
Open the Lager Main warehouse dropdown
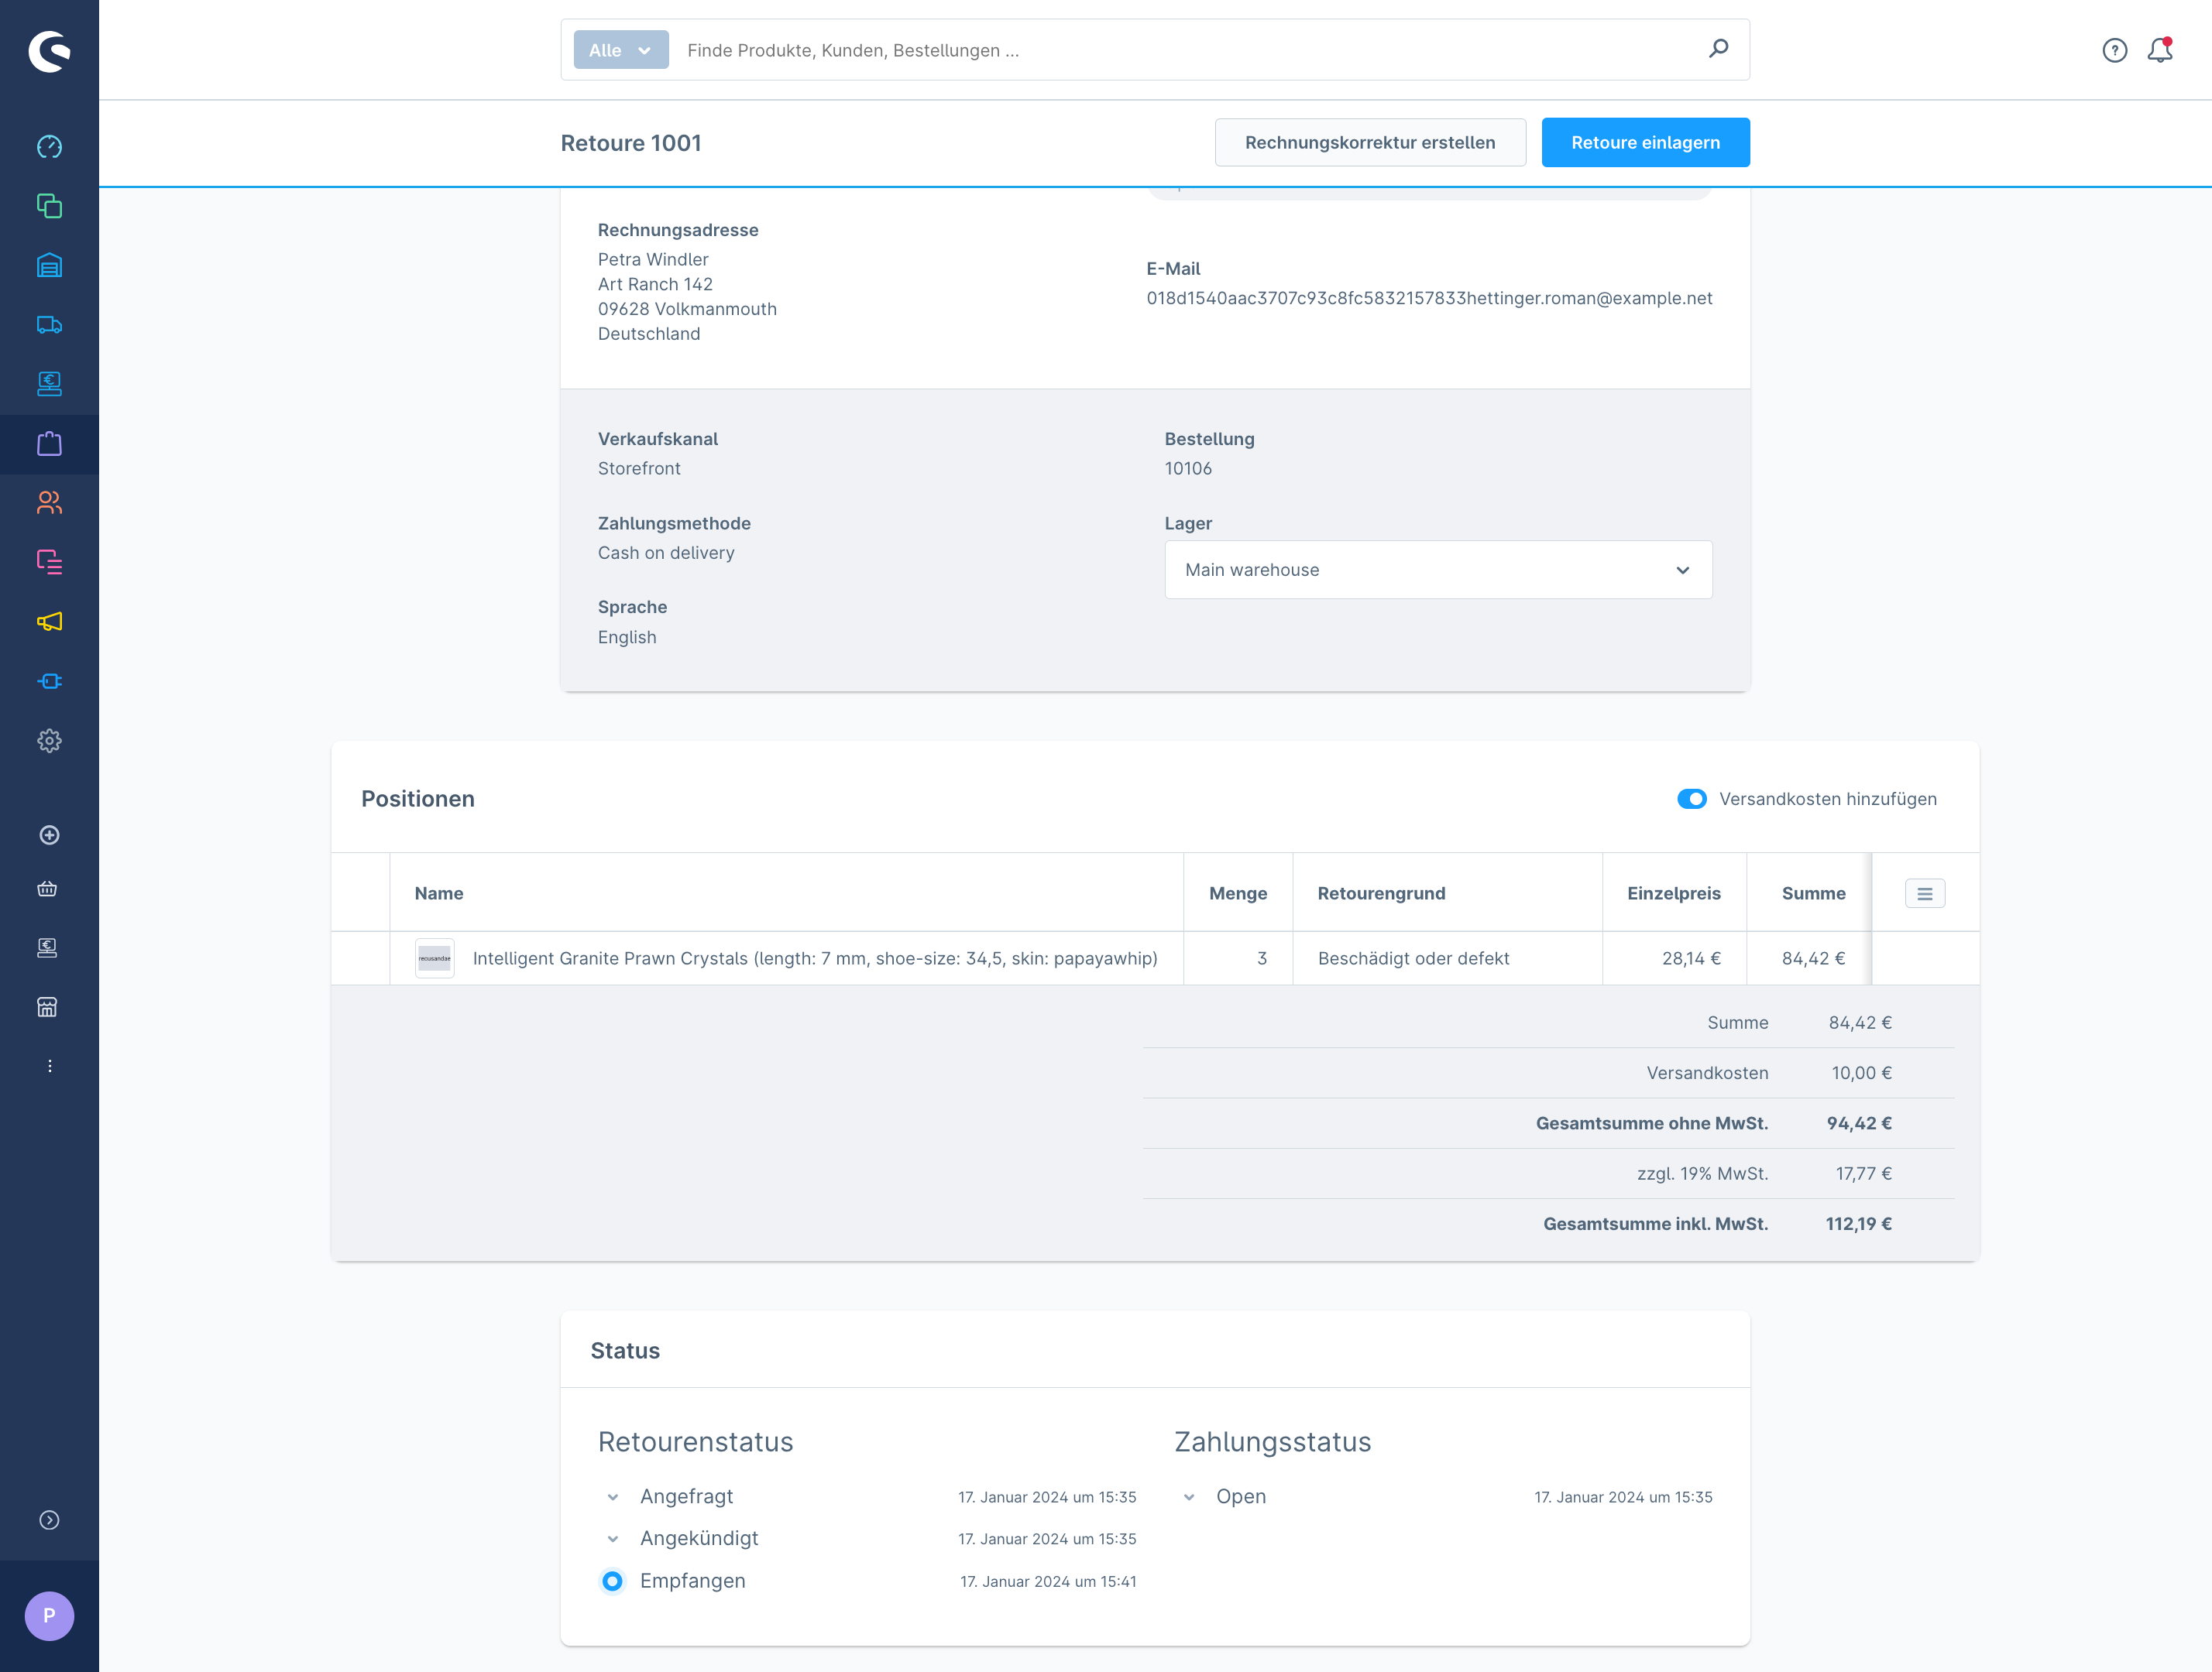[x=1438, y=570]
